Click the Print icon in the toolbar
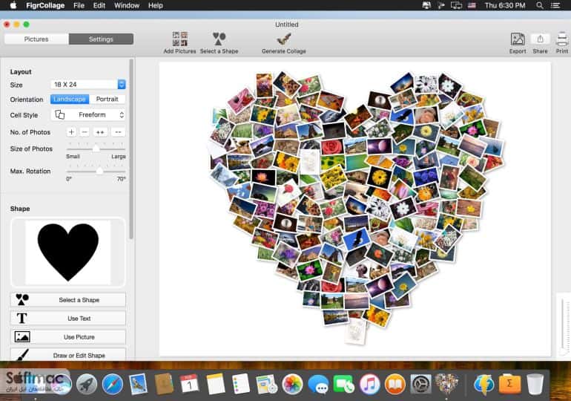 point(562,39)
